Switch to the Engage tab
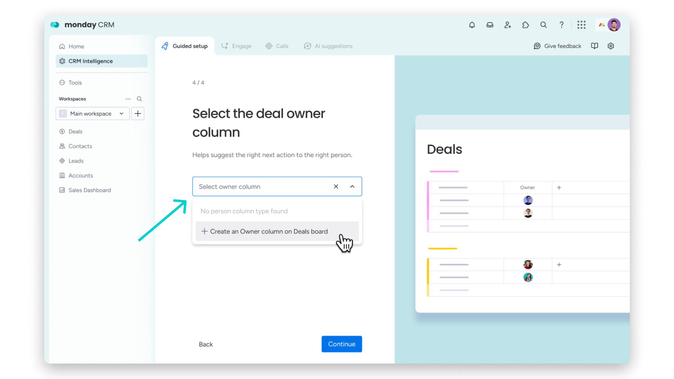Image resolution: width=674 pixels, height=379 pixels. pos(236,46)
